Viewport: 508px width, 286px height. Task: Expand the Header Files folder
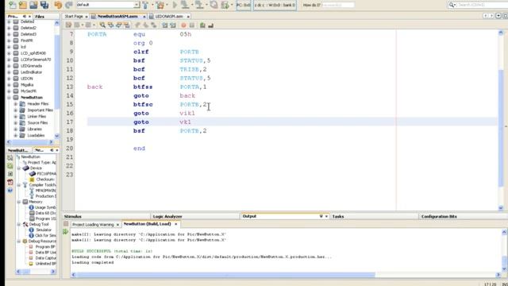[x=15, y=104]
